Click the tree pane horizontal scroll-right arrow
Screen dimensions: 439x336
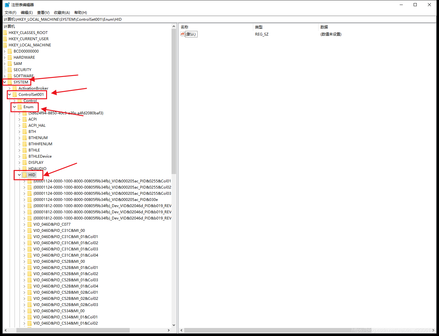[x=168, y=330]
